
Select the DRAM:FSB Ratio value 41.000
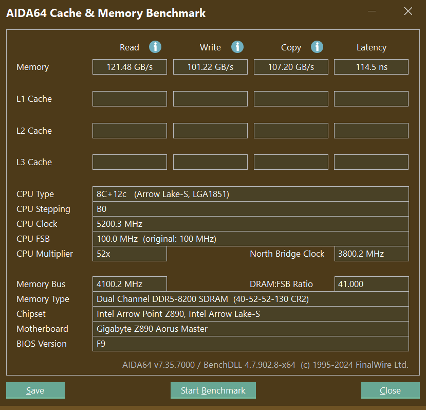371,284
